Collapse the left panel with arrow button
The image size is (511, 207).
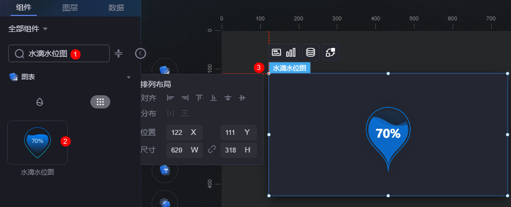tap(141, 53)
